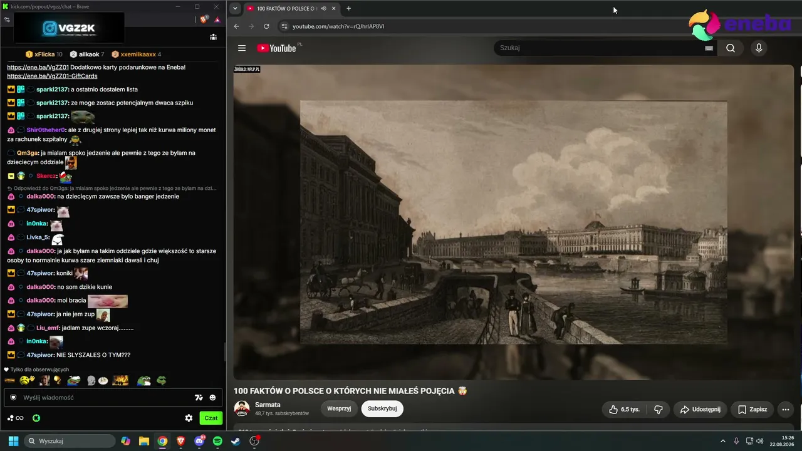This screenshot has height=451, width=802.
Task: Open the 7TV emote menu in chat
Action: point(199,398)
